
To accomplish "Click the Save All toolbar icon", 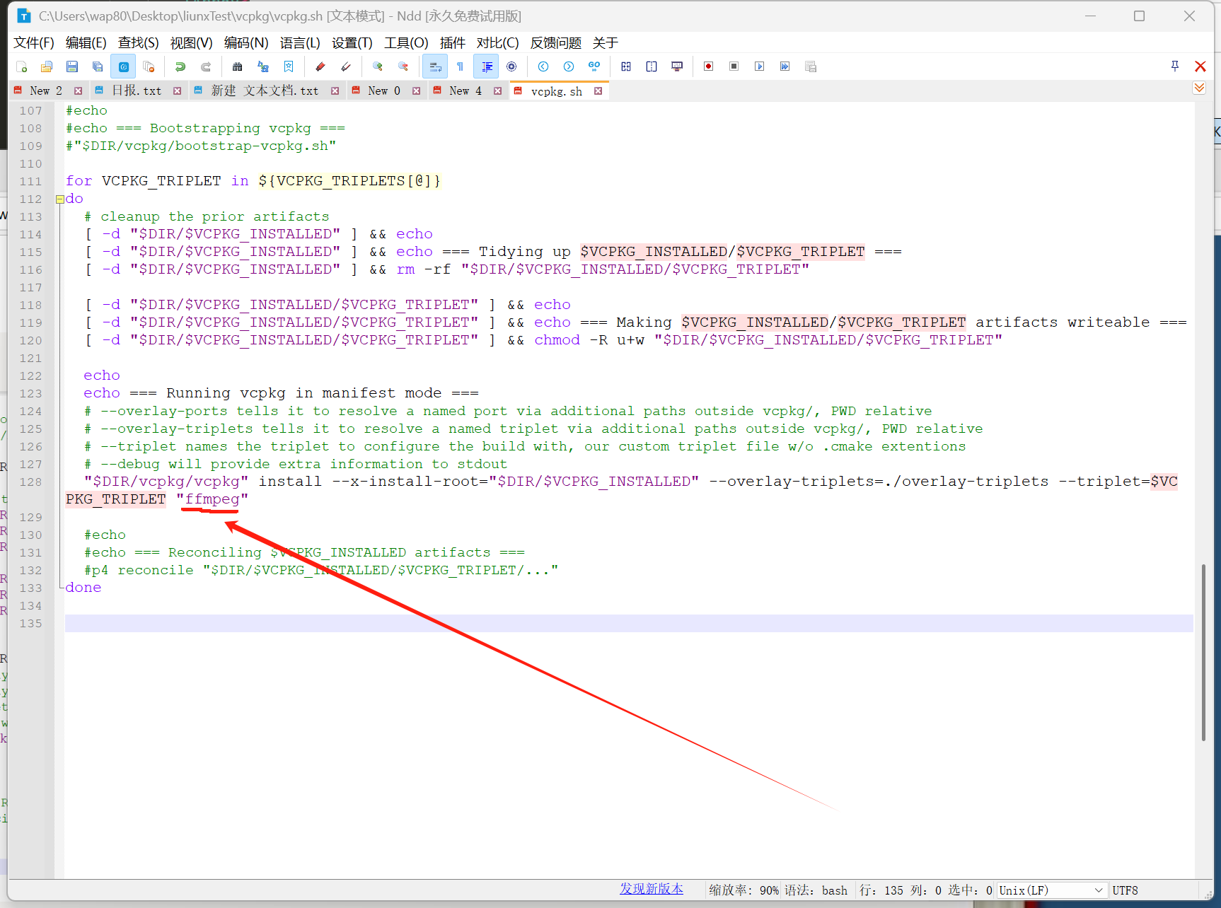I will [x=98, y=66].
